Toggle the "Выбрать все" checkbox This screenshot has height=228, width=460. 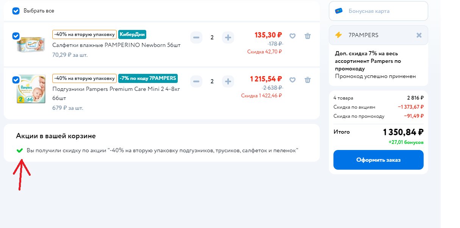click(16, 11)
